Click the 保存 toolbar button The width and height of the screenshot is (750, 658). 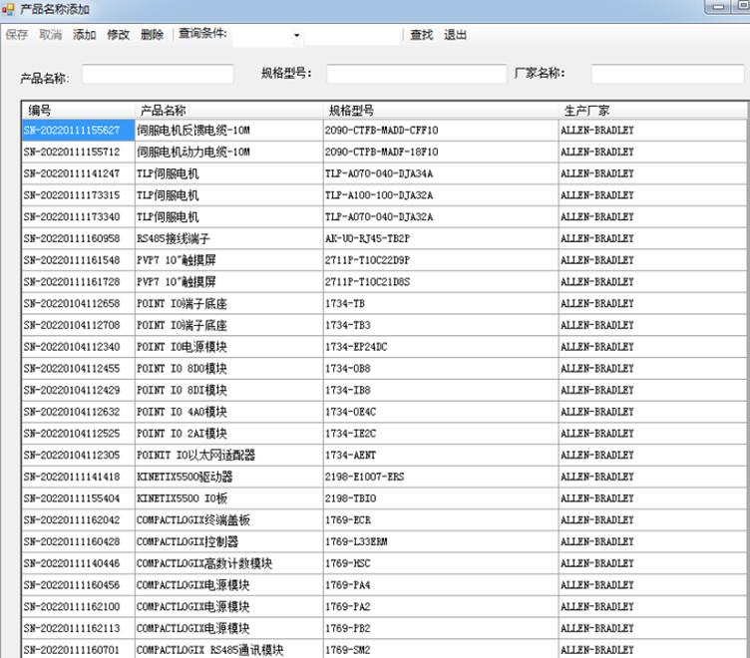pos(17,35)
